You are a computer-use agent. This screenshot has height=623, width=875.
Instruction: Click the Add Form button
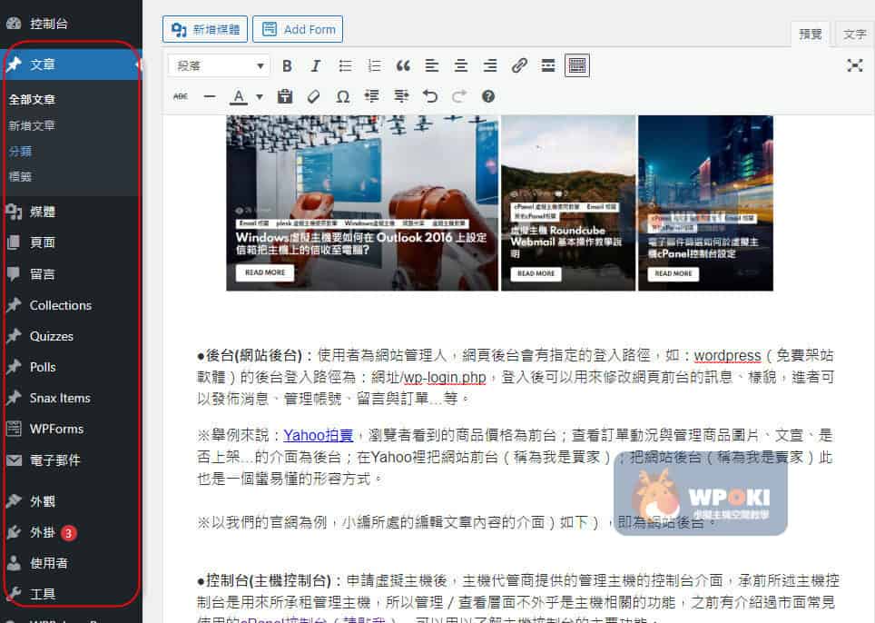tap(298, 29)
